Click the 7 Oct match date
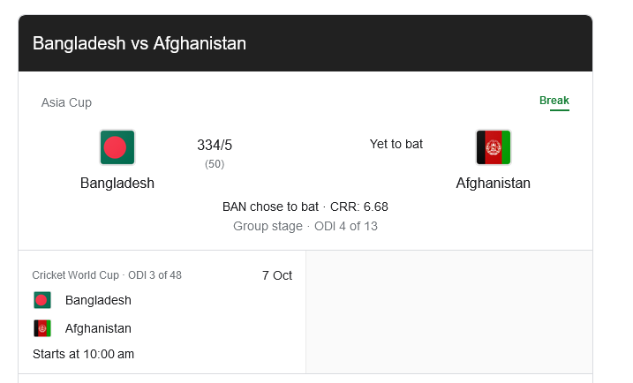The width and height of the screenshot is (633, 383). (x=277, y=275)
